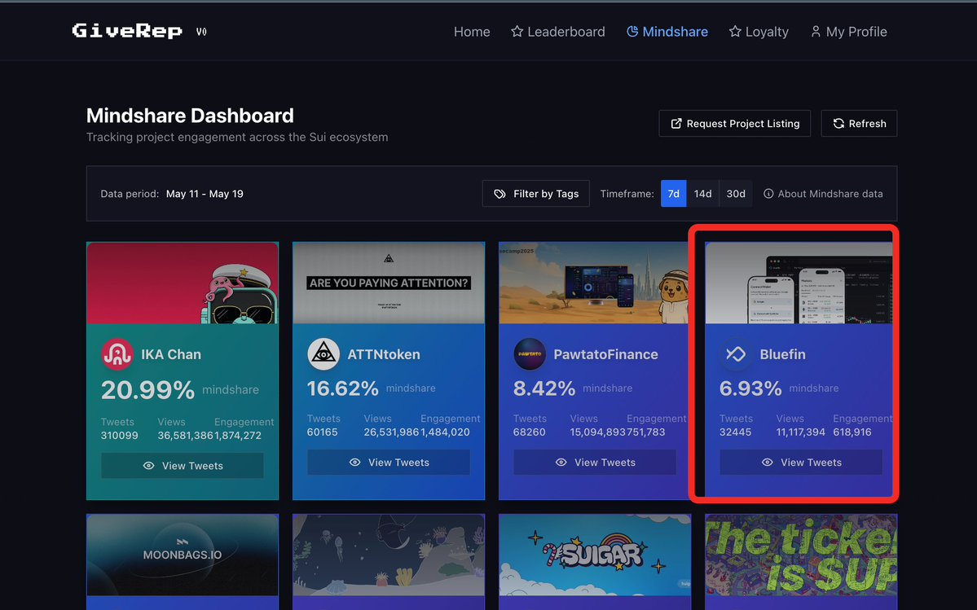Click the V0 version badge
Screen dimensions: 977x610
coord(201,32)
